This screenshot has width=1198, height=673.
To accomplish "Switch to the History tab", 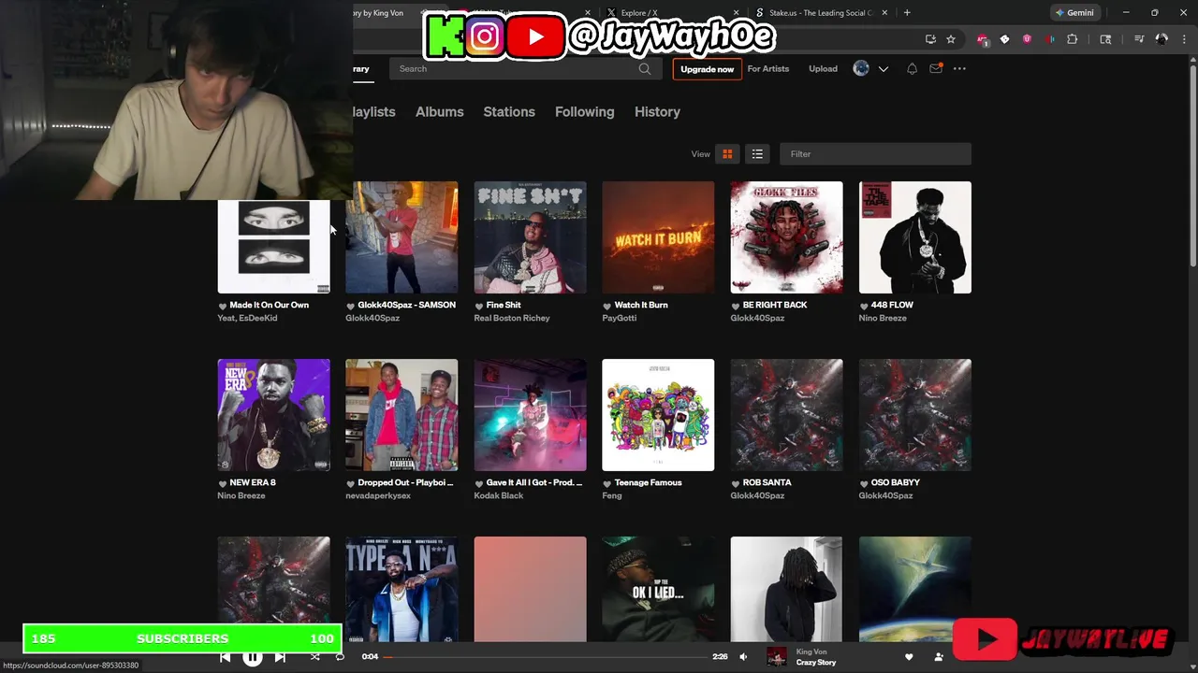I will pos(657,111).
